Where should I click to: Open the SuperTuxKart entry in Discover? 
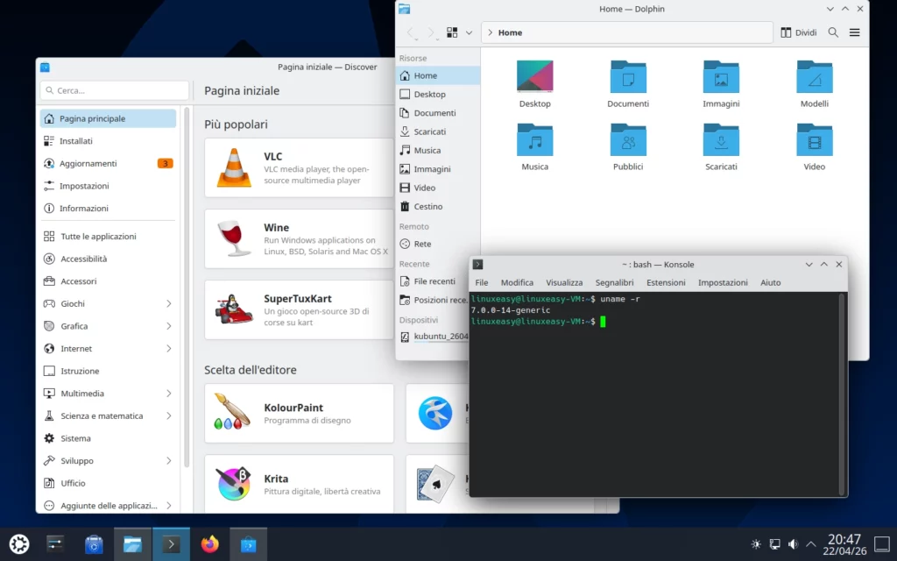298,309
